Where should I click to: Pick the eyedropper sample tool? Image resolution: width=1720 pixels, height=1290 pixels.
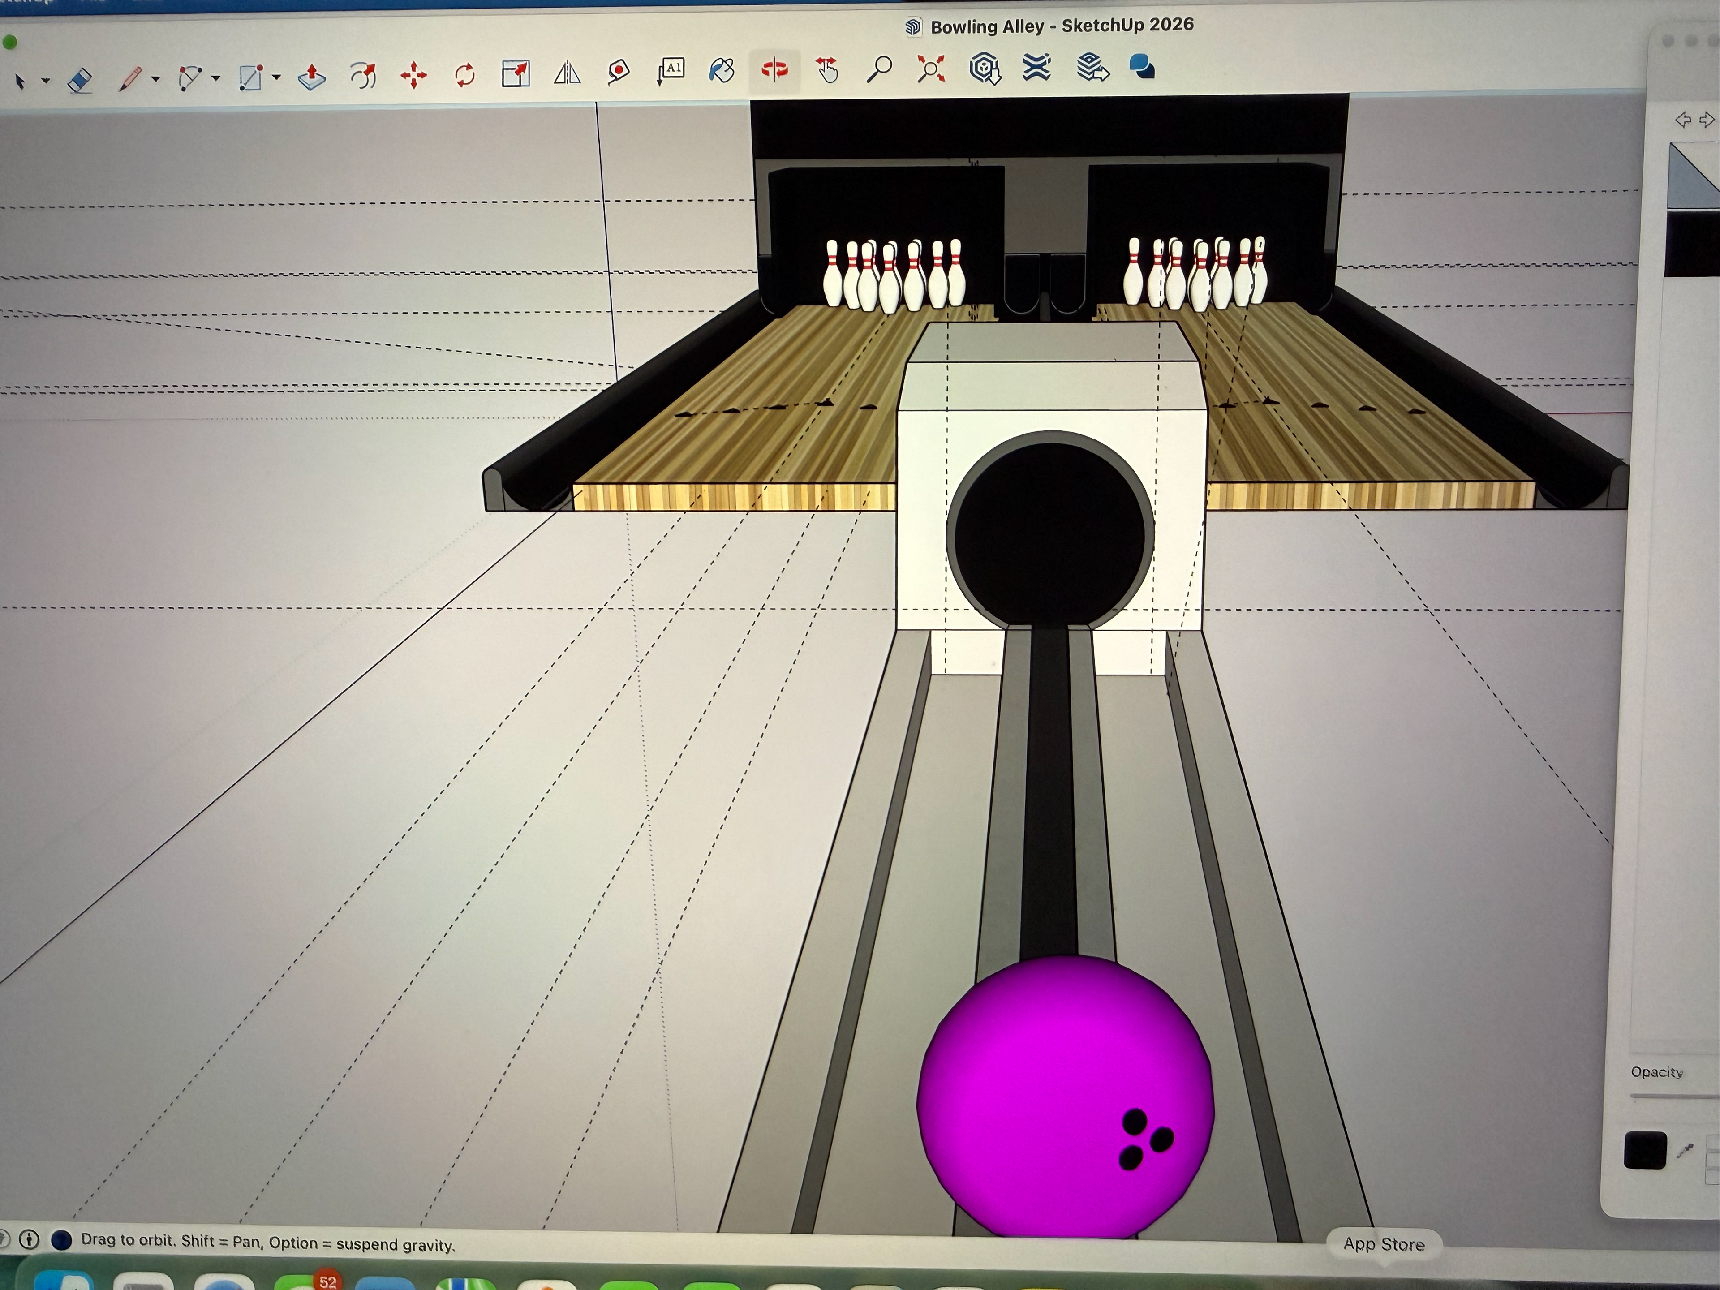tap(1685, 1151)
